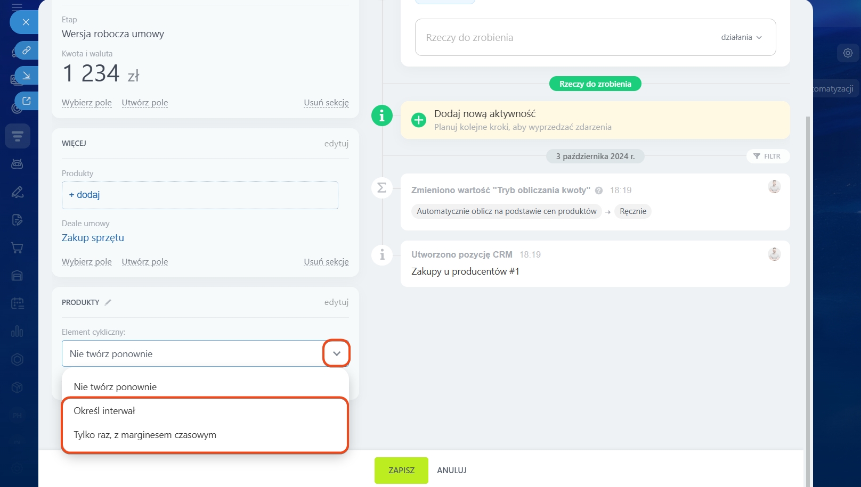
Task: Open the 'Zakup sprzętu' deal link
Action: click(93, 238)
